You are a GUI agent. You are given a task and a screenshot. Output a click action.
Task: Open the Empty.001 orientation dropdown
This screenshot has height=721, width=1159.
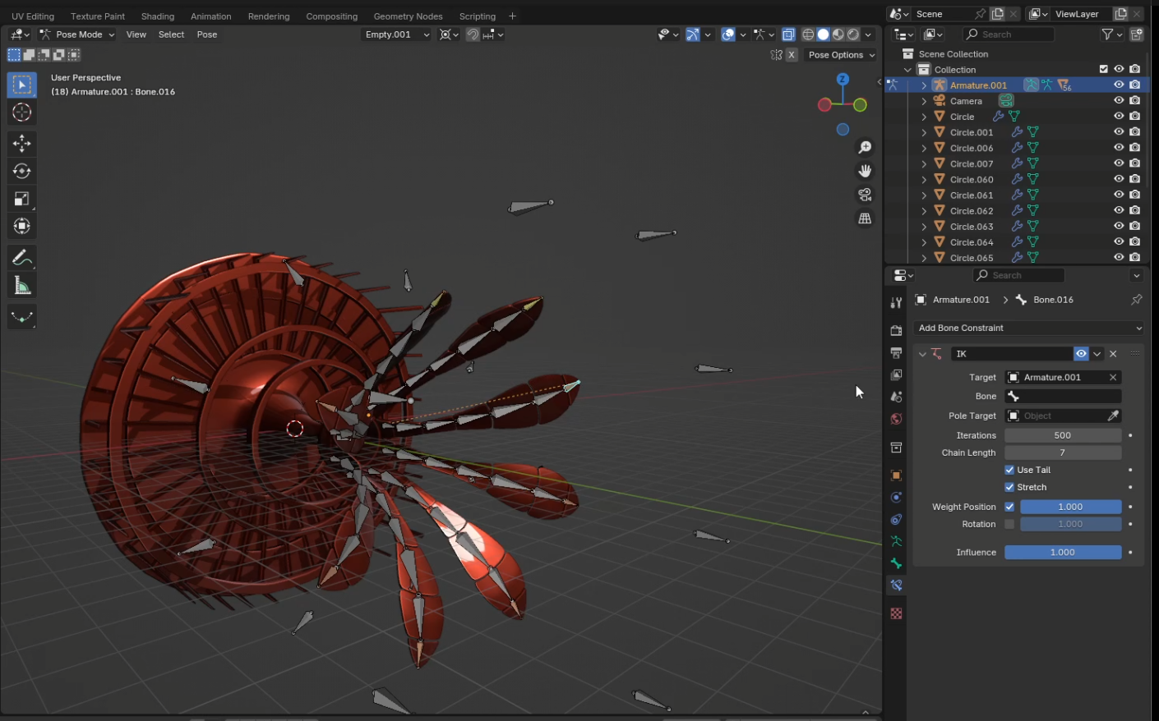396,34
